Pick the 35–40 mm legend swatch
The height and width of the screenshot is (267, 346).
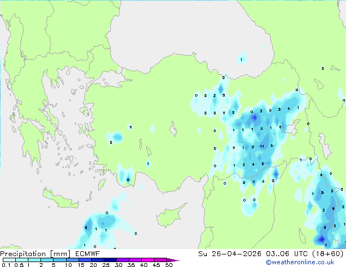pyautogui.click(x=135, y=260)
